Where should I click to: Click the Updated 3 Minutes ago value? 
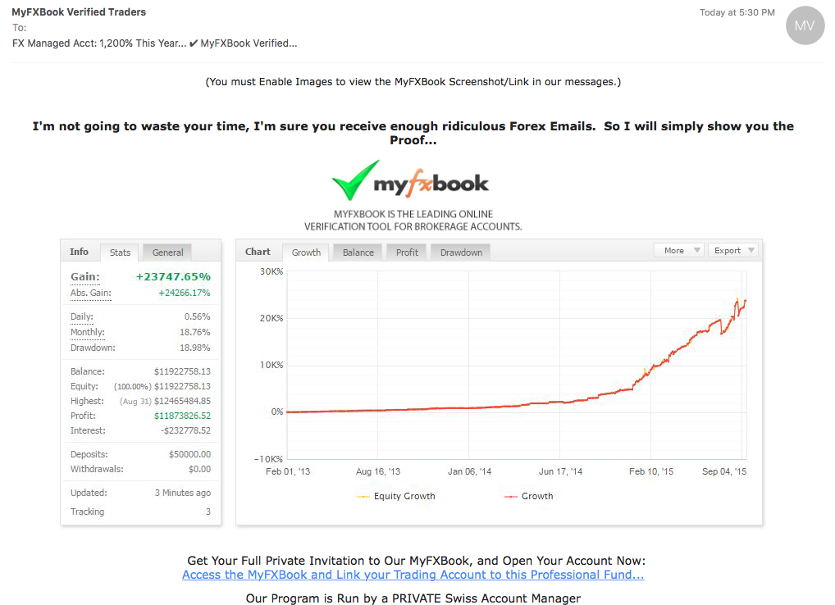[x=183, y=493]
